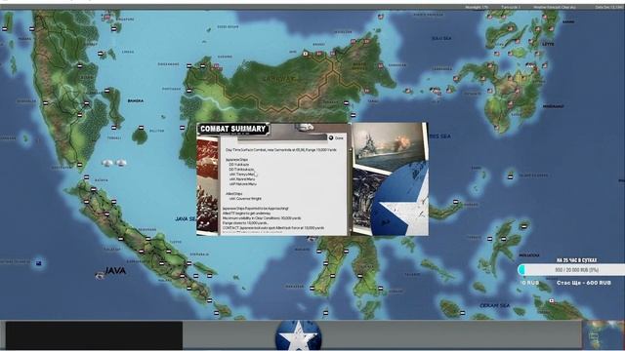The image size is (625, 351).
Task: Click the black message panel in the bottom bar
Action: [x=94, y=335]
